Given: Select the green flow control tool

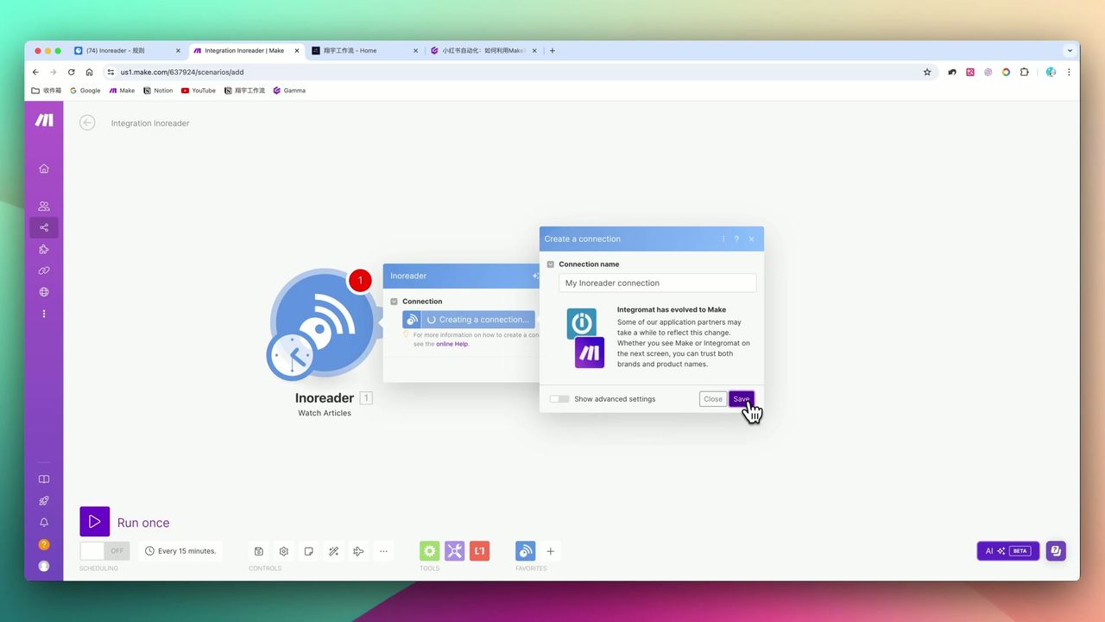Looking at the screenshot, I should point(429,550).
